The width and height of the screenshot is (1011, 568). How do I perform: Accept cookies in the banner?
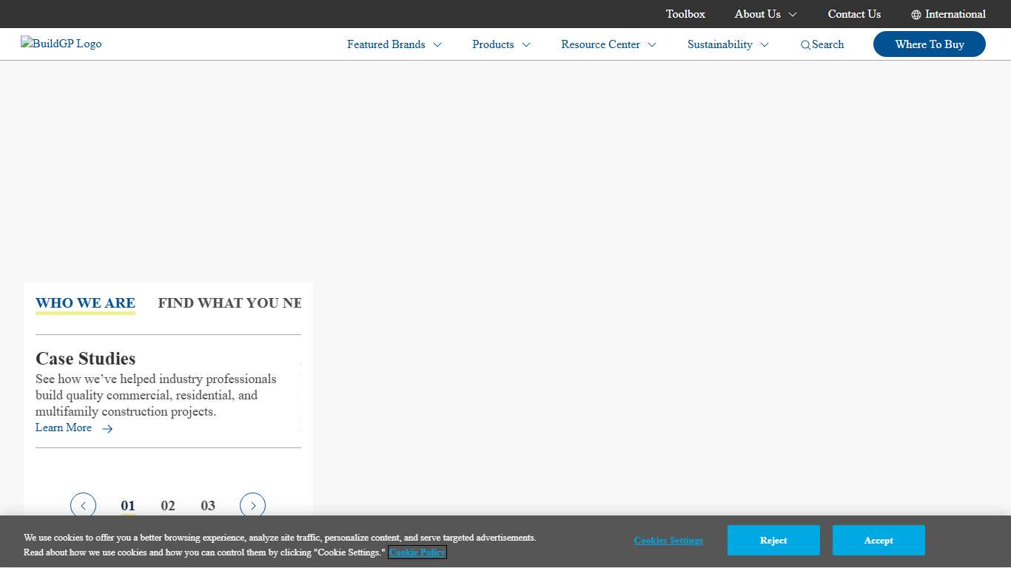coord(879,541)
